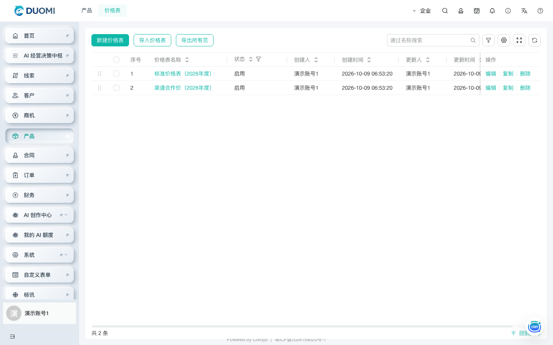Delete the 标准价格表 row
The image size is (553, 345).
point(525,74)
